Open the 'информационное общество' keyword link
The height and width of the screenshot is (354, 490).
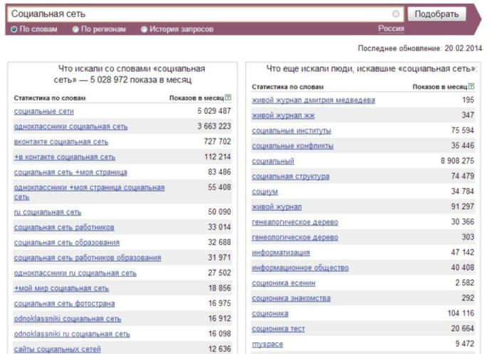point(300,268)
